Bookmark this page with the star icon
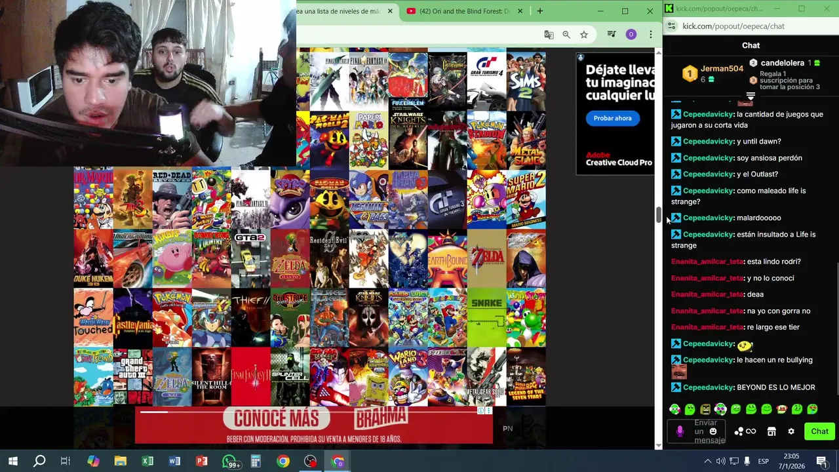Screen dimensions: 839x472 [584, 35]
